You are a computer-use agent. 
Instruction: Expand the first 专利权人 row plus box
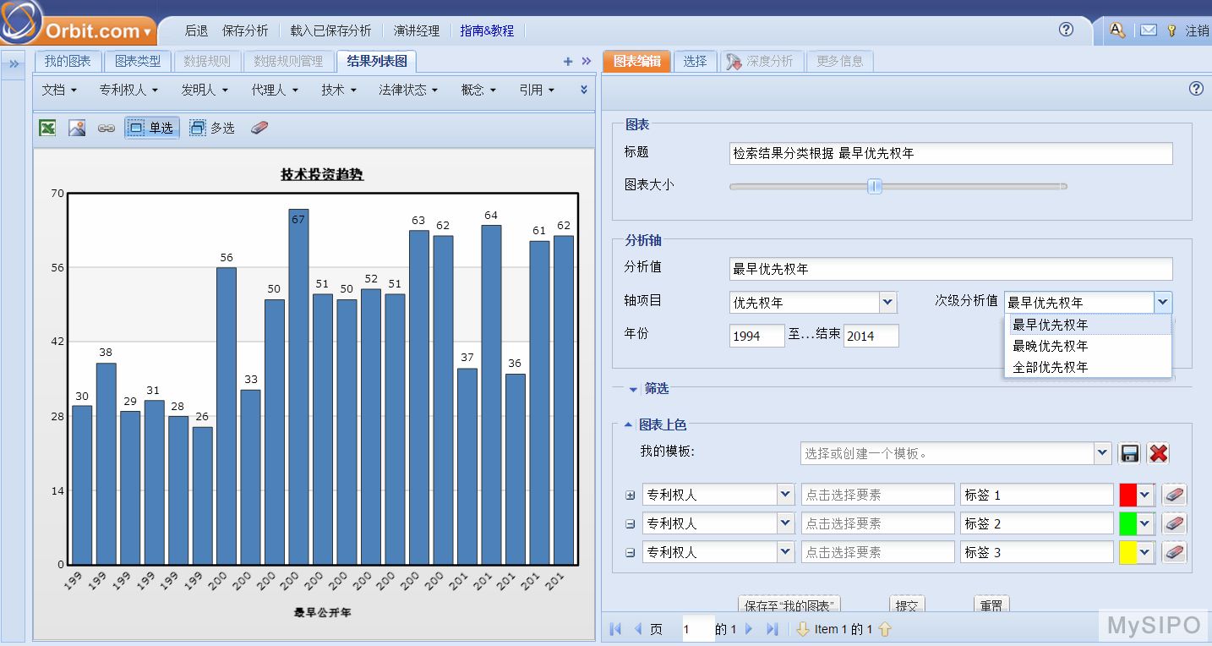630,495
